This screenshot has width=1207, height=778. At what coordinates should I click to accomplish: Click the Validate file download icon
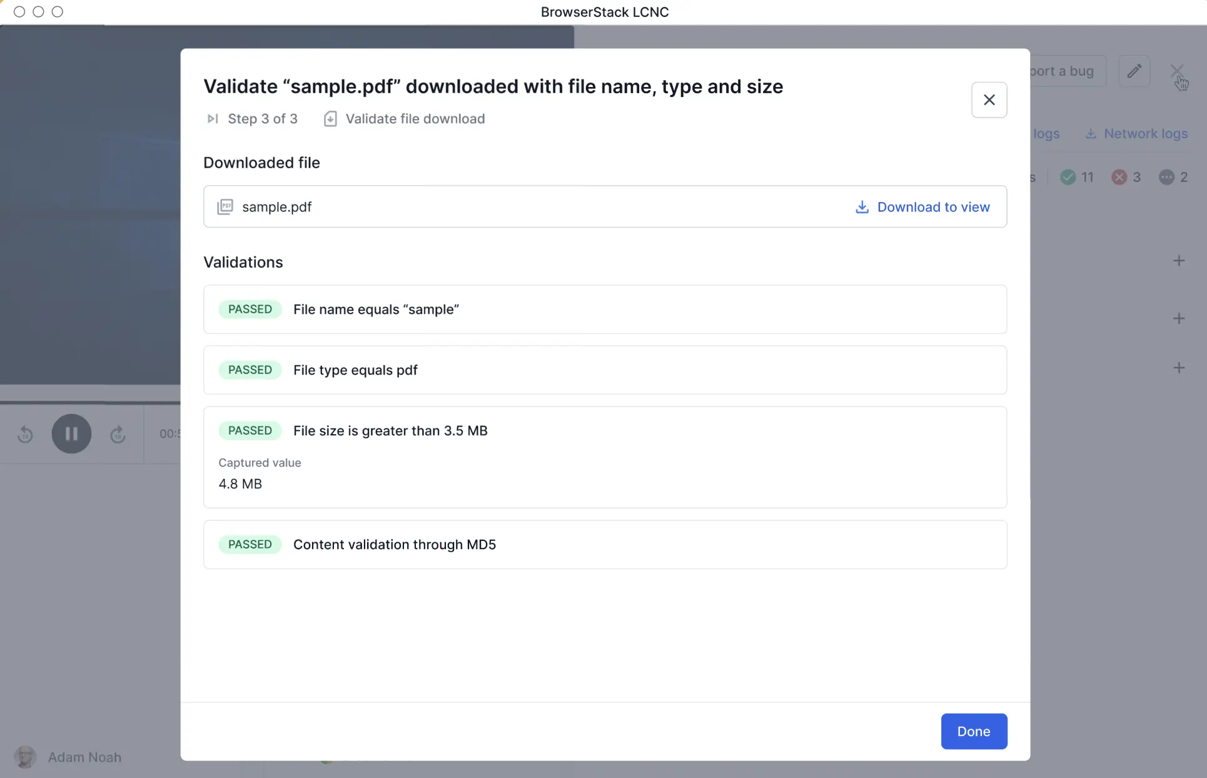click(330, 119)
